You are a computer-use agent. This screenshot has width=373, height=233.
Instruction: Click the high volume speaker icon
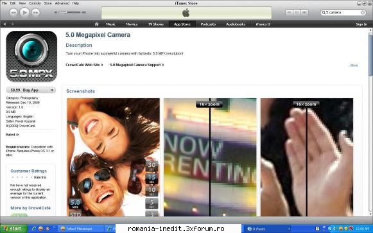83,12
